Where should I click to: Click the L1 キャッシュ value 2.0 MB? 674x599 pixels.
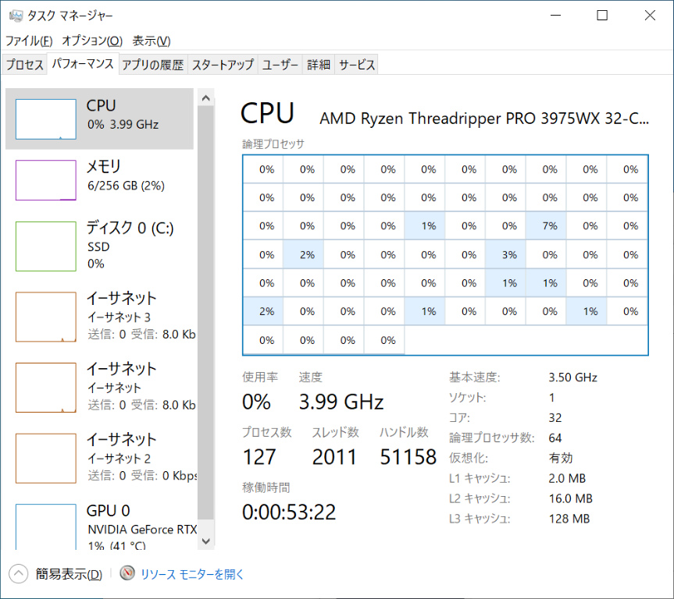pyautogui.click(x=567, y=478)
